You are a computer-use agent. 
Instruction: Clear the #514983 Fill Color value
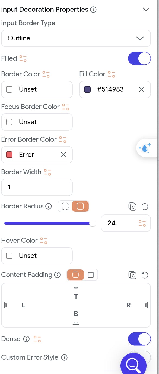(x=142, y=89)
